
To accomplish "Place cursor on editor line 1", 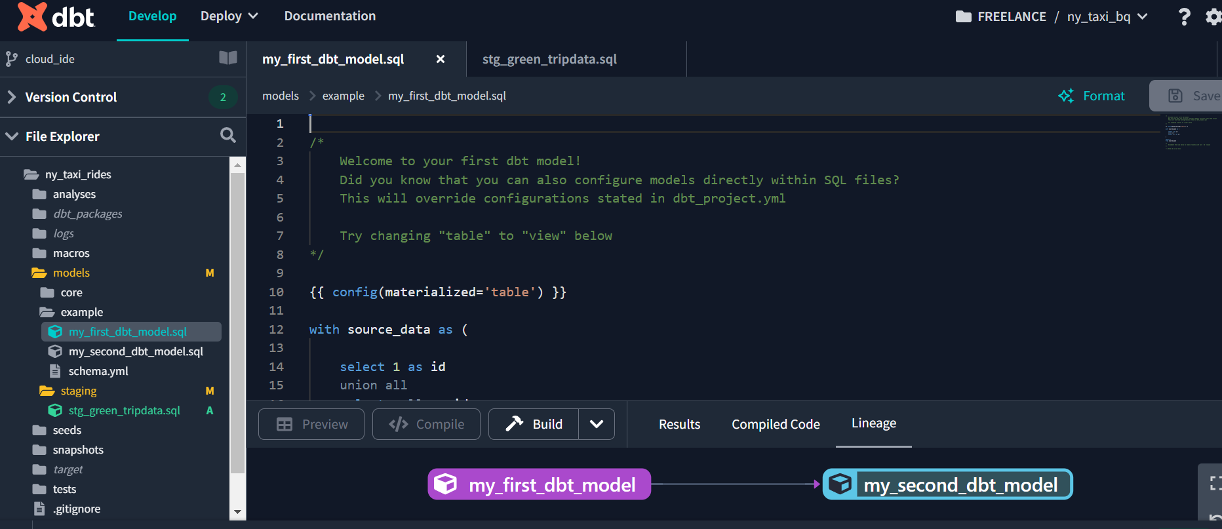I will coord(734,124).
